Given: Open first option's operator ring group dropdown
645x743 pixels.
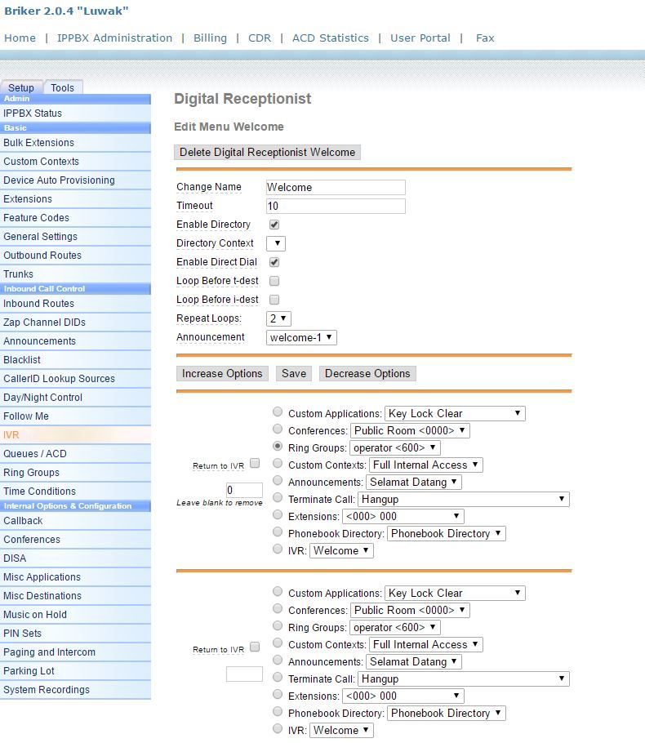Looking at the screenshot, I should (x=395, y=447).
